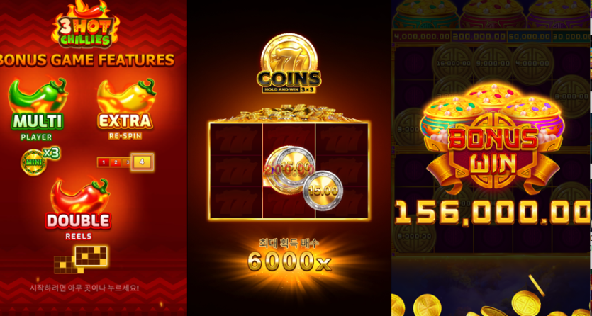Viewport: 592px width, 316px height.
Task: Click the 4,000,000.00 jackpot value
Action: [422, 37]
